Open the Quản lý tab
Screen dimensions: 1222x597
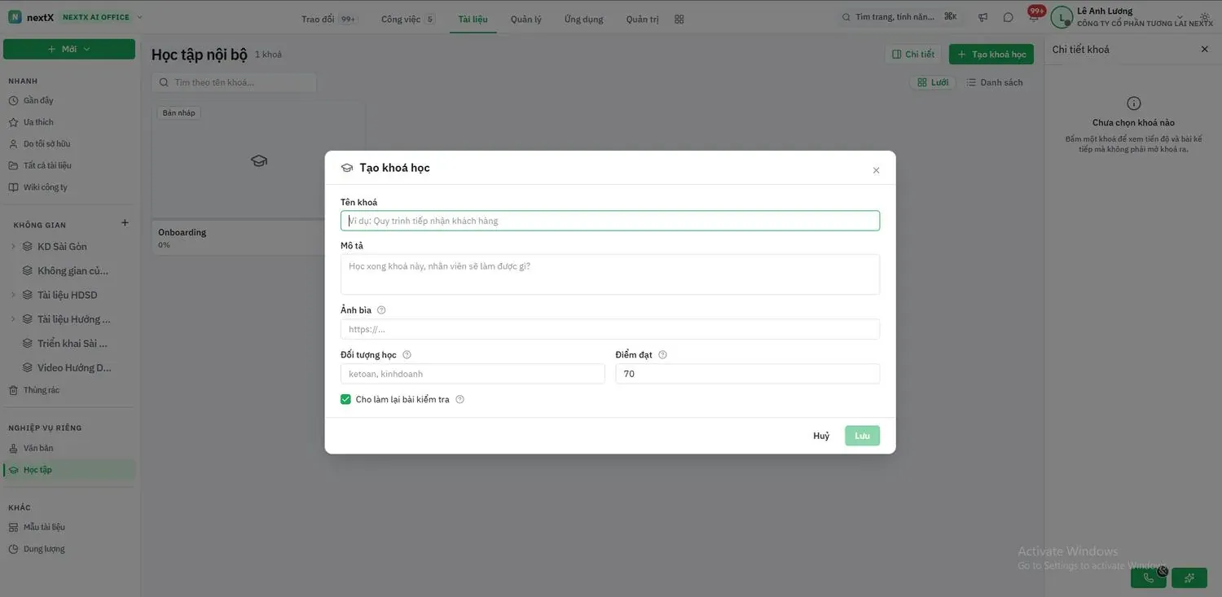(x=526, y=19)
